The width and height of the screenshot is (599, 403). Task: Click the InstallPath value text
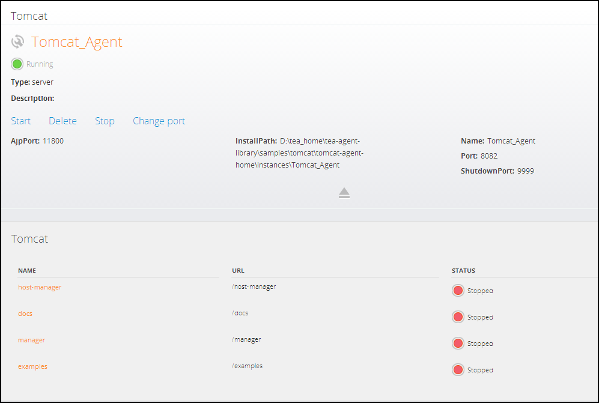299,153
